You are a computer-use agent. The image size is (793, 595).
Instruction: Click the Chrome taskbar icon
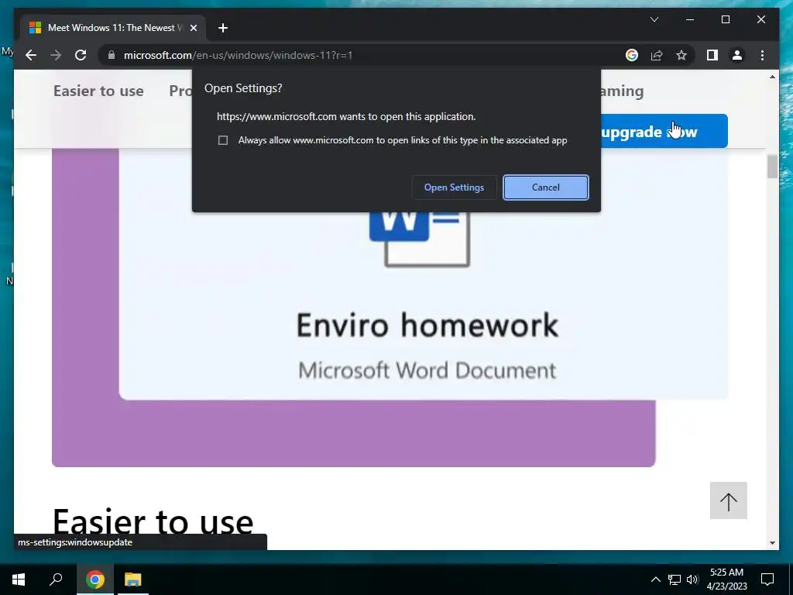coord(95,580)
